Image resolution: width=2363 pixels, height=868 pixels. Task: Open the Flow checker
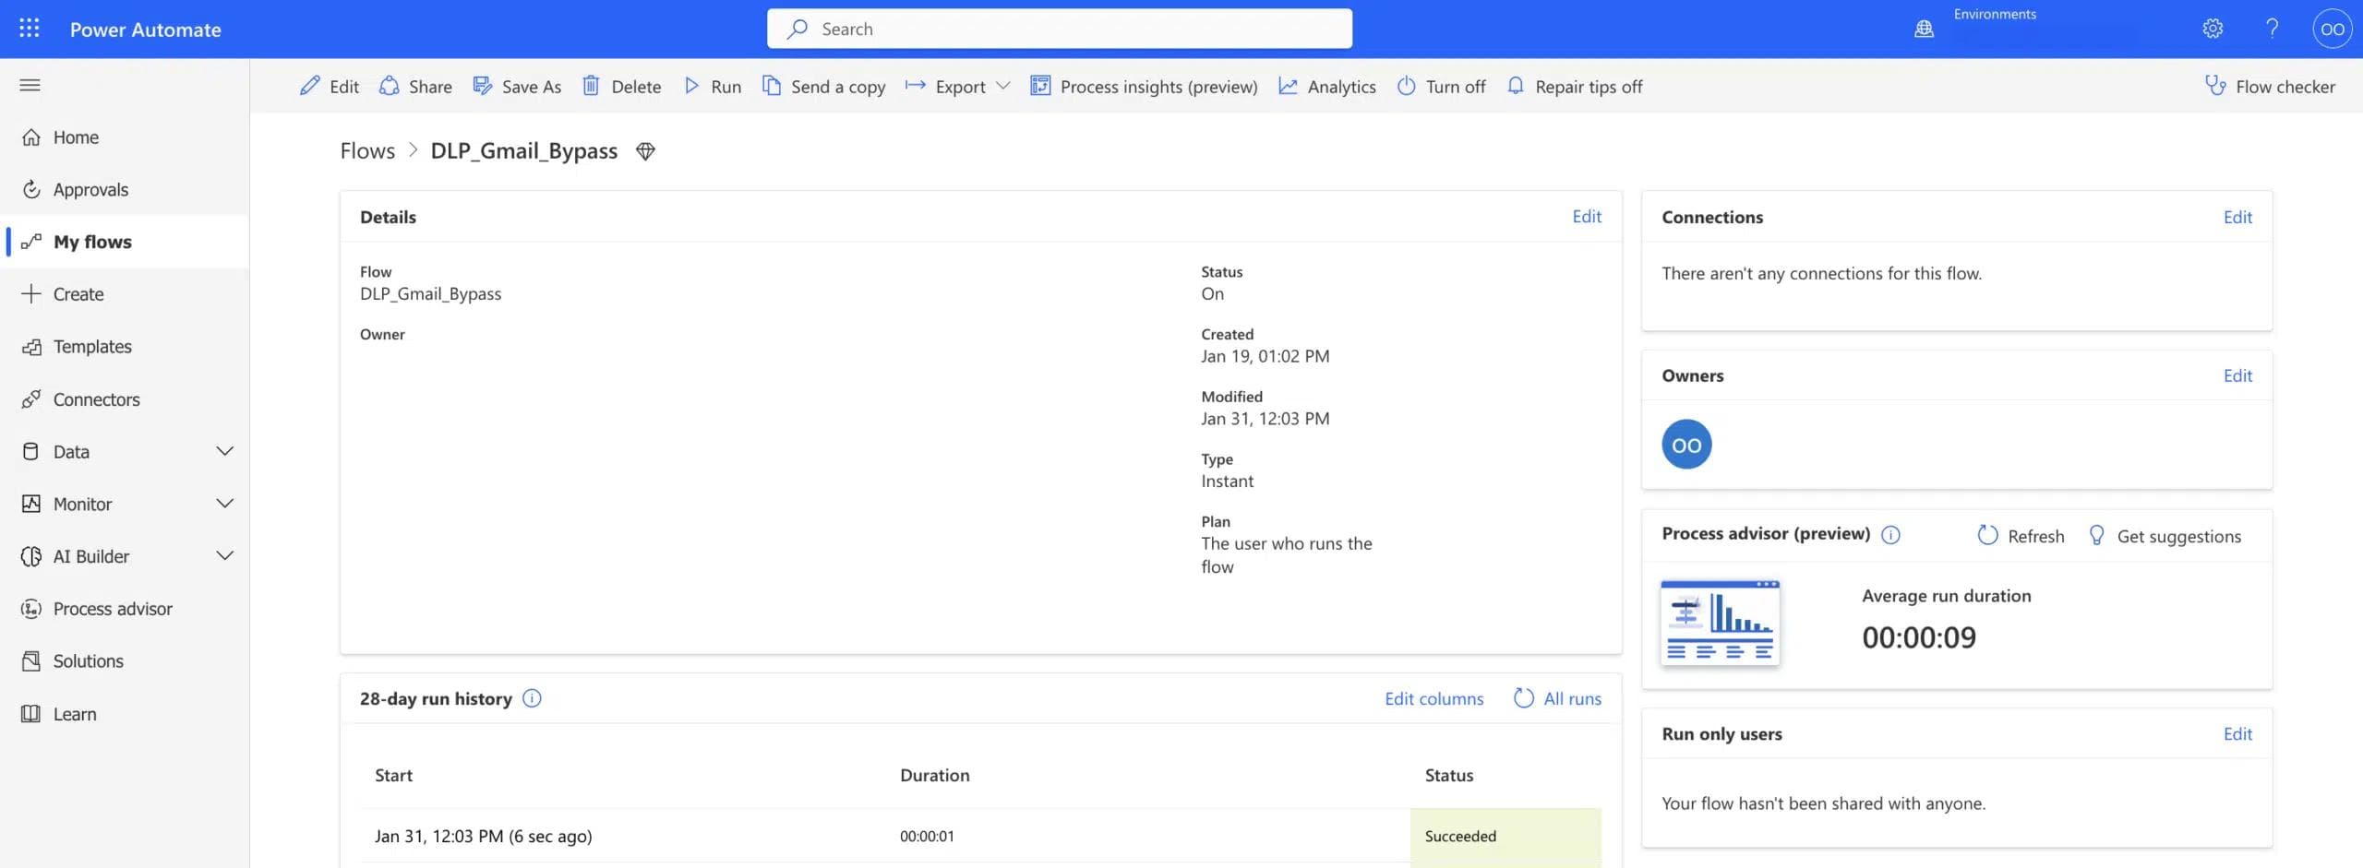point(2270,87)
